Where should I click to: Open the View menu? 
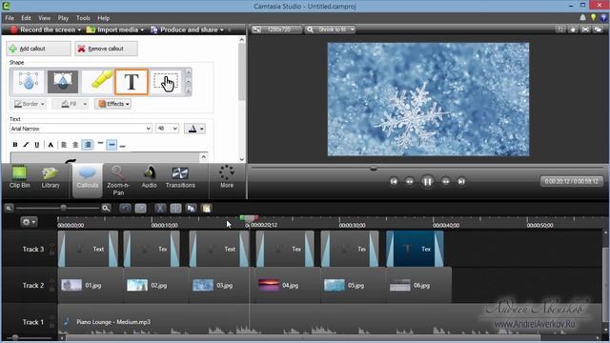[45, 18]
